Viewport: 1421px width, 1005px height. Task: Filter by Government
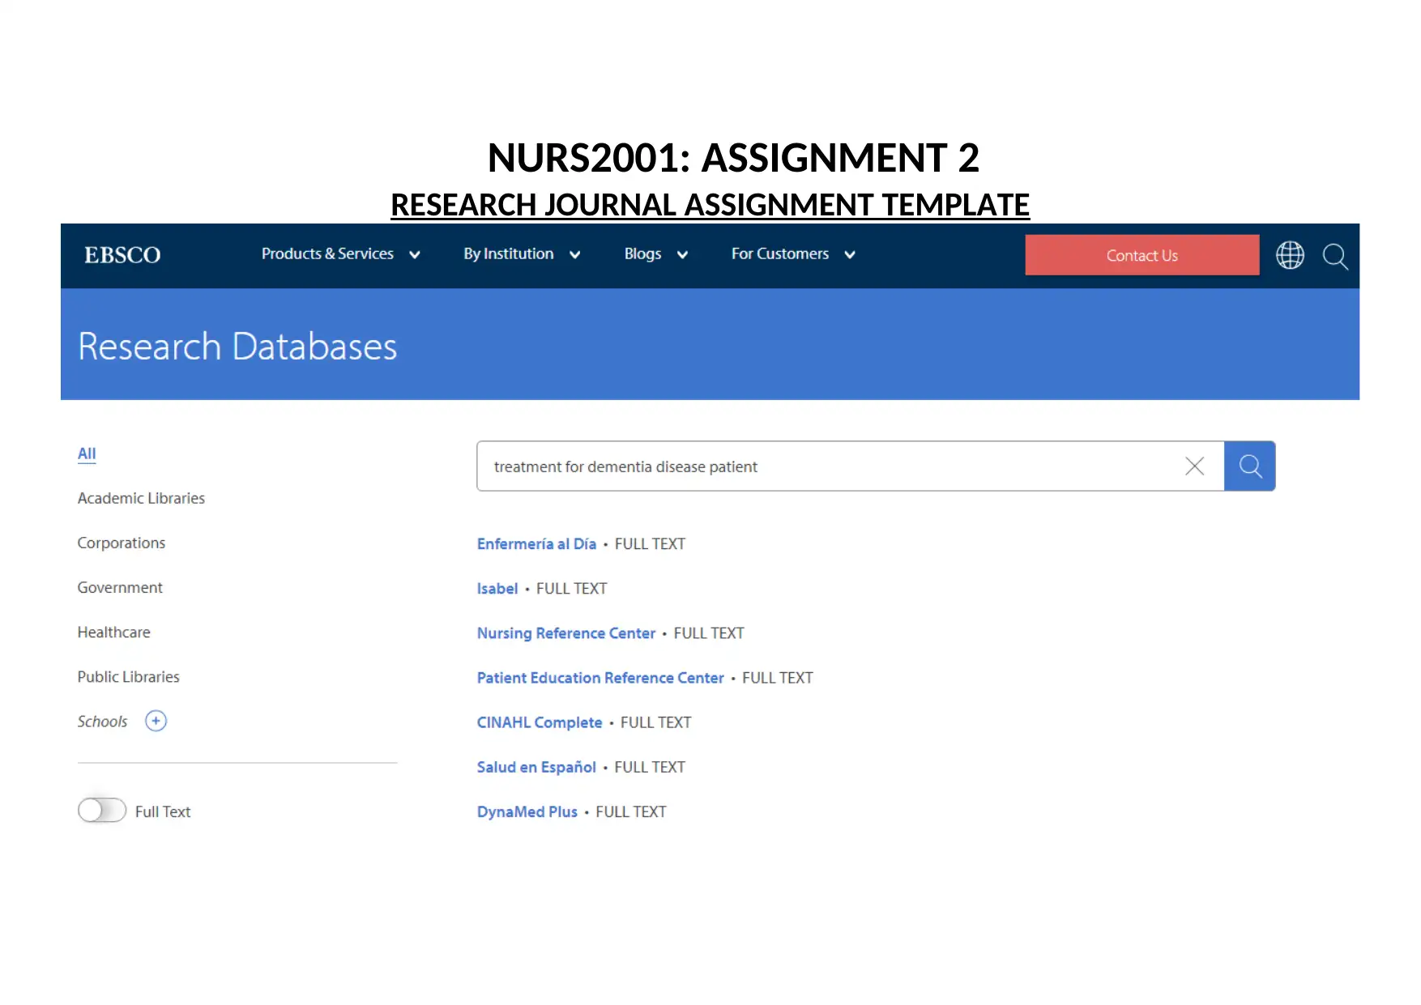click(120, 588)
